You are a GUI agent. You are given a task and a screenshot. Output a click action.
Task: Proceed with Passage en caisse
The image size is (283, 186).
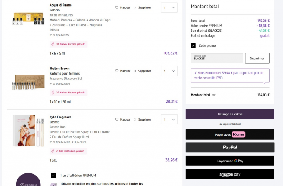click(230, 114)
